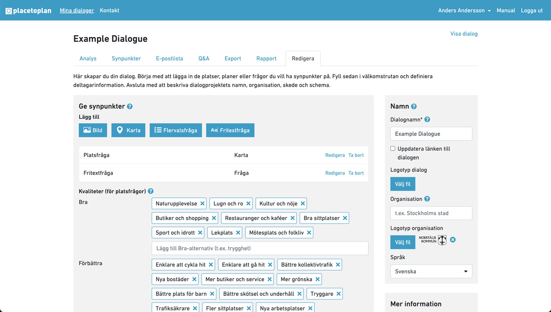Image resolution: width=551 pixels, height=312 pixels.
Task: Click the help icon beside Namn heading
Action: click(414, 106)
